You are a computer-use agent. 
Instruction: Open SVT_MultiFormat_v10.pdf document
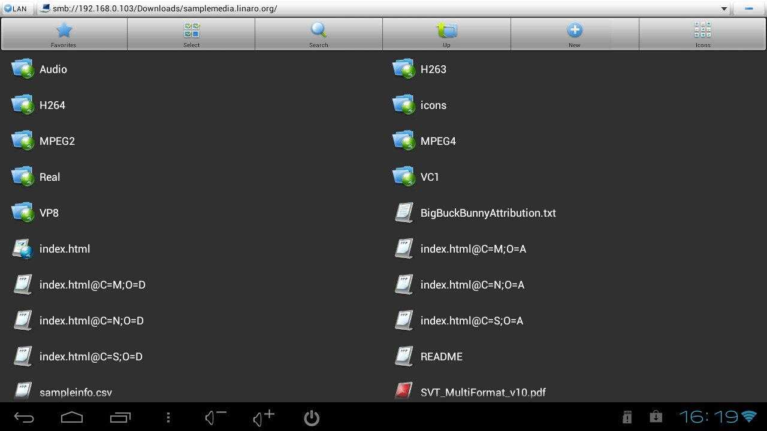coord(483,392)
